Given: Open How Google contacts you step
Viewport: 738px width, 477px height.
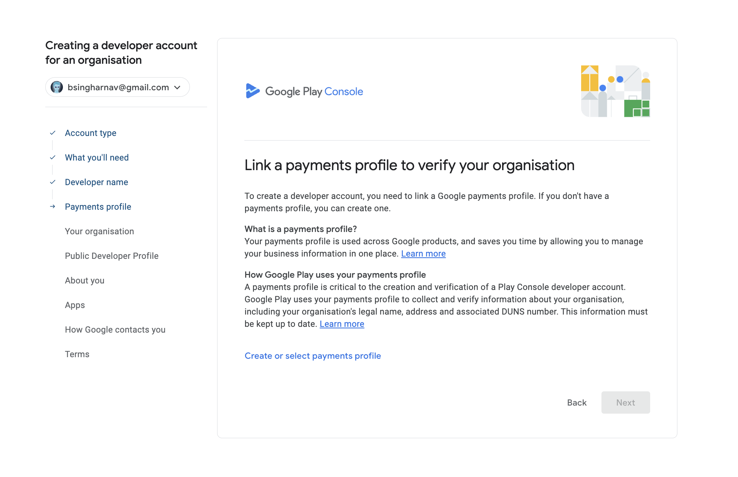Looking at the screenshot, I should (115, 330).
